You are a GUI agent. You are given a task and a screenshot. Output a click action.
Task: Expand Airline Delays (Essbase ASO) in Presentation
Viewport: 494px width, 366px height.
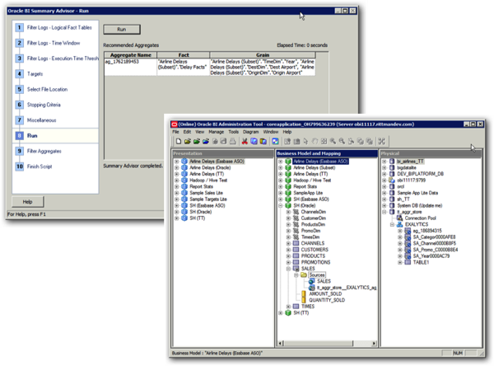coord(177,162)
